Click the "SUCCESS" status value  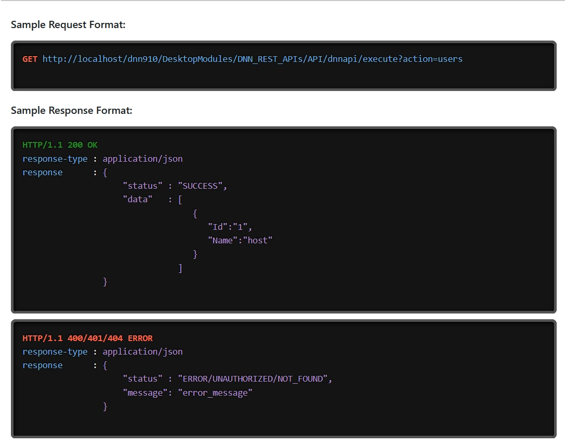tap(202, 186)
